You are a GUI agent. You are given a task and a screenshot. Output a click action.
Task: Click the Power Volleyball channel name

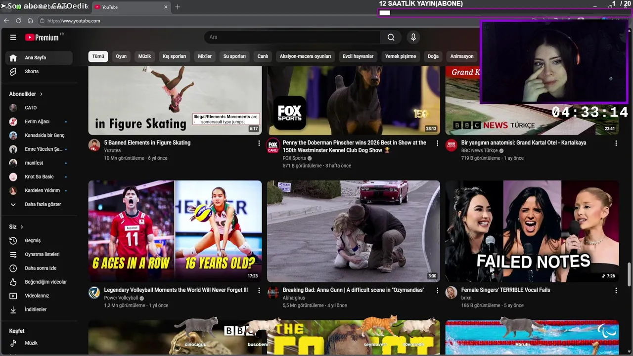pos(121,298)
